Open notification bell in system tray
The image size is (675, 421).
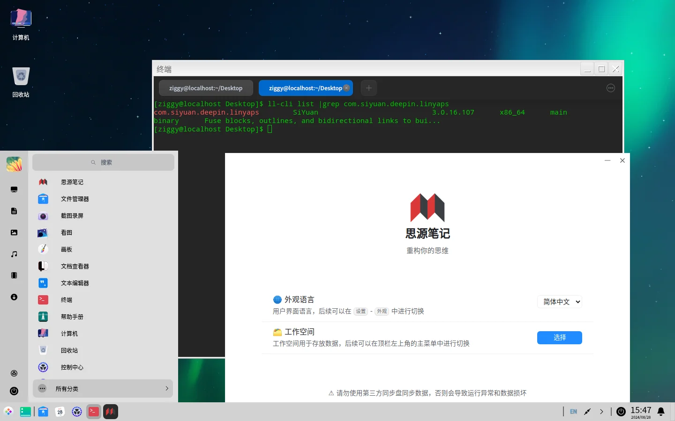(x=661, y=412)
